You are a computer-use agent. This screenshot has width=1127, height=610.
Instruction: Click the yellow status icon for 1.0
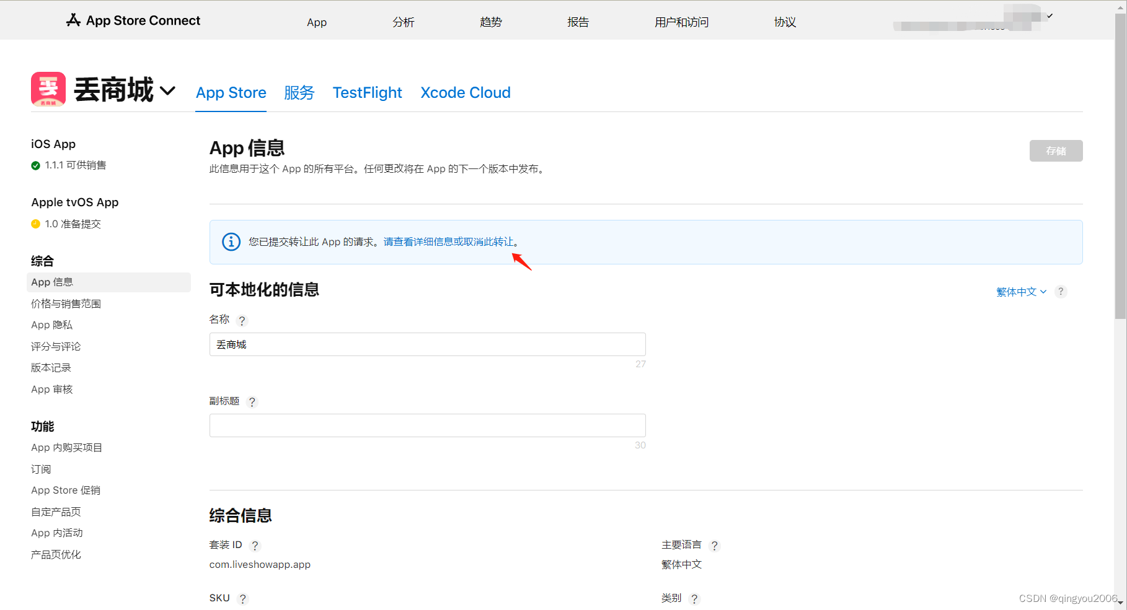36,224
